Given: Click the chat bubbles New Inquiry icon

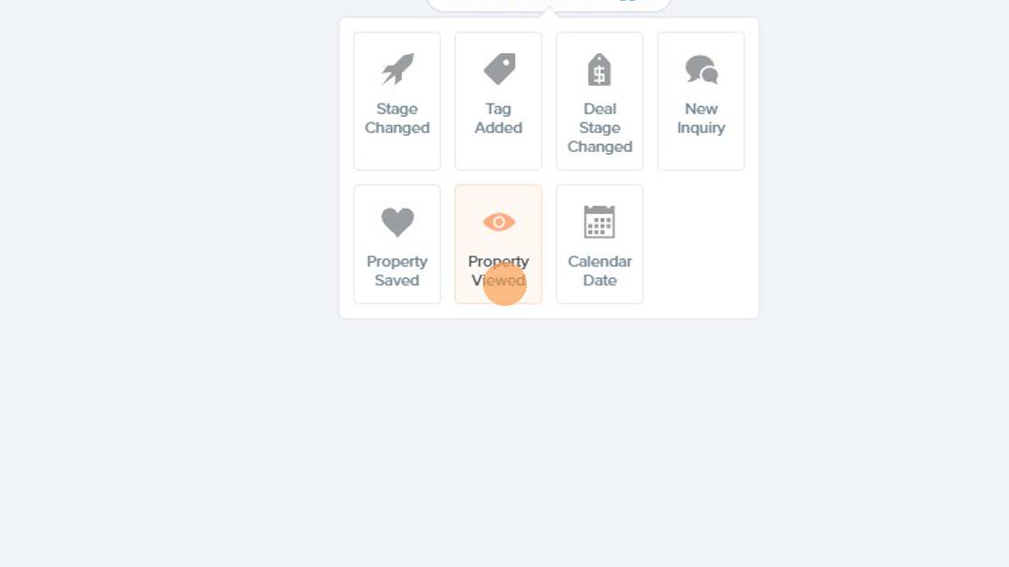Looking at the screenshot, I should [x=702, y=69].
